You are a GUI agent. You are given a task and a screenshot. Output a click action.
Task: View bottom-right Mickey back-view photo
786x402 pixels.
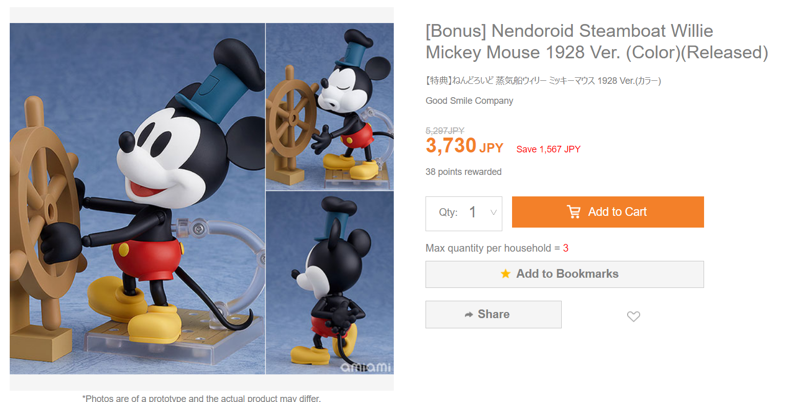pos(330,283)
